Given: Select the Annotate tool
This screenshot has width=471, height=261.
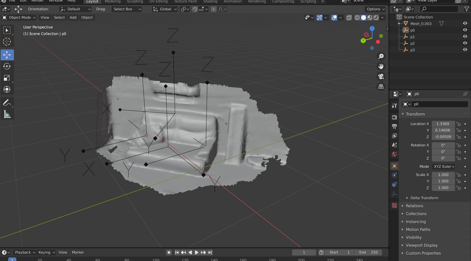Looking at the screenshot, I should tap(7, 103).
